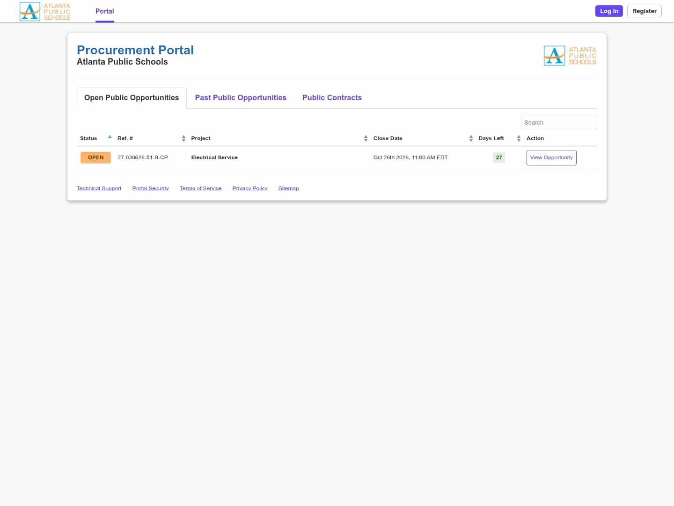
Task: Switch to Public Contracts tab
Action: coord(332,97)
